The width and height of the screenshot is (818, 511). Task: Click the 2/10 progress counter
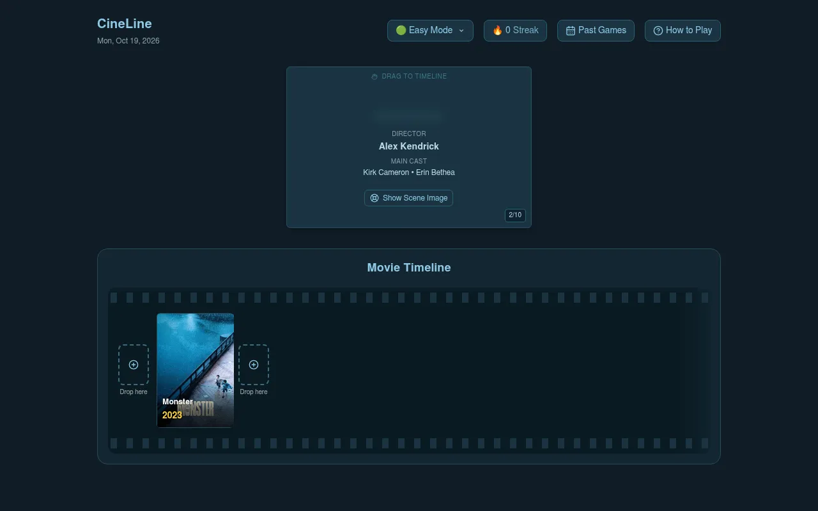515,215
